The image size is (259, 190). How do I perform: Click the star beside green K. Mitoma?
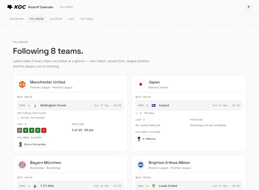coord(137,113)
